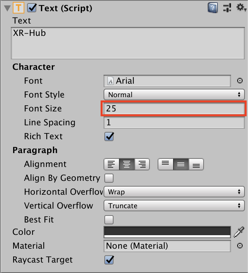Disable the Text (Script) component checkbox
This screenshot has height=273, width=248.
[32, 8]
